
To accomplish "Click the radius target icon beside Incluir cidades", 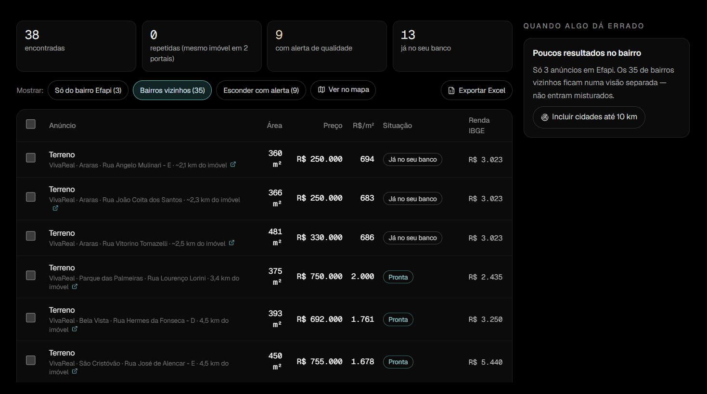I will click(545, 117).
